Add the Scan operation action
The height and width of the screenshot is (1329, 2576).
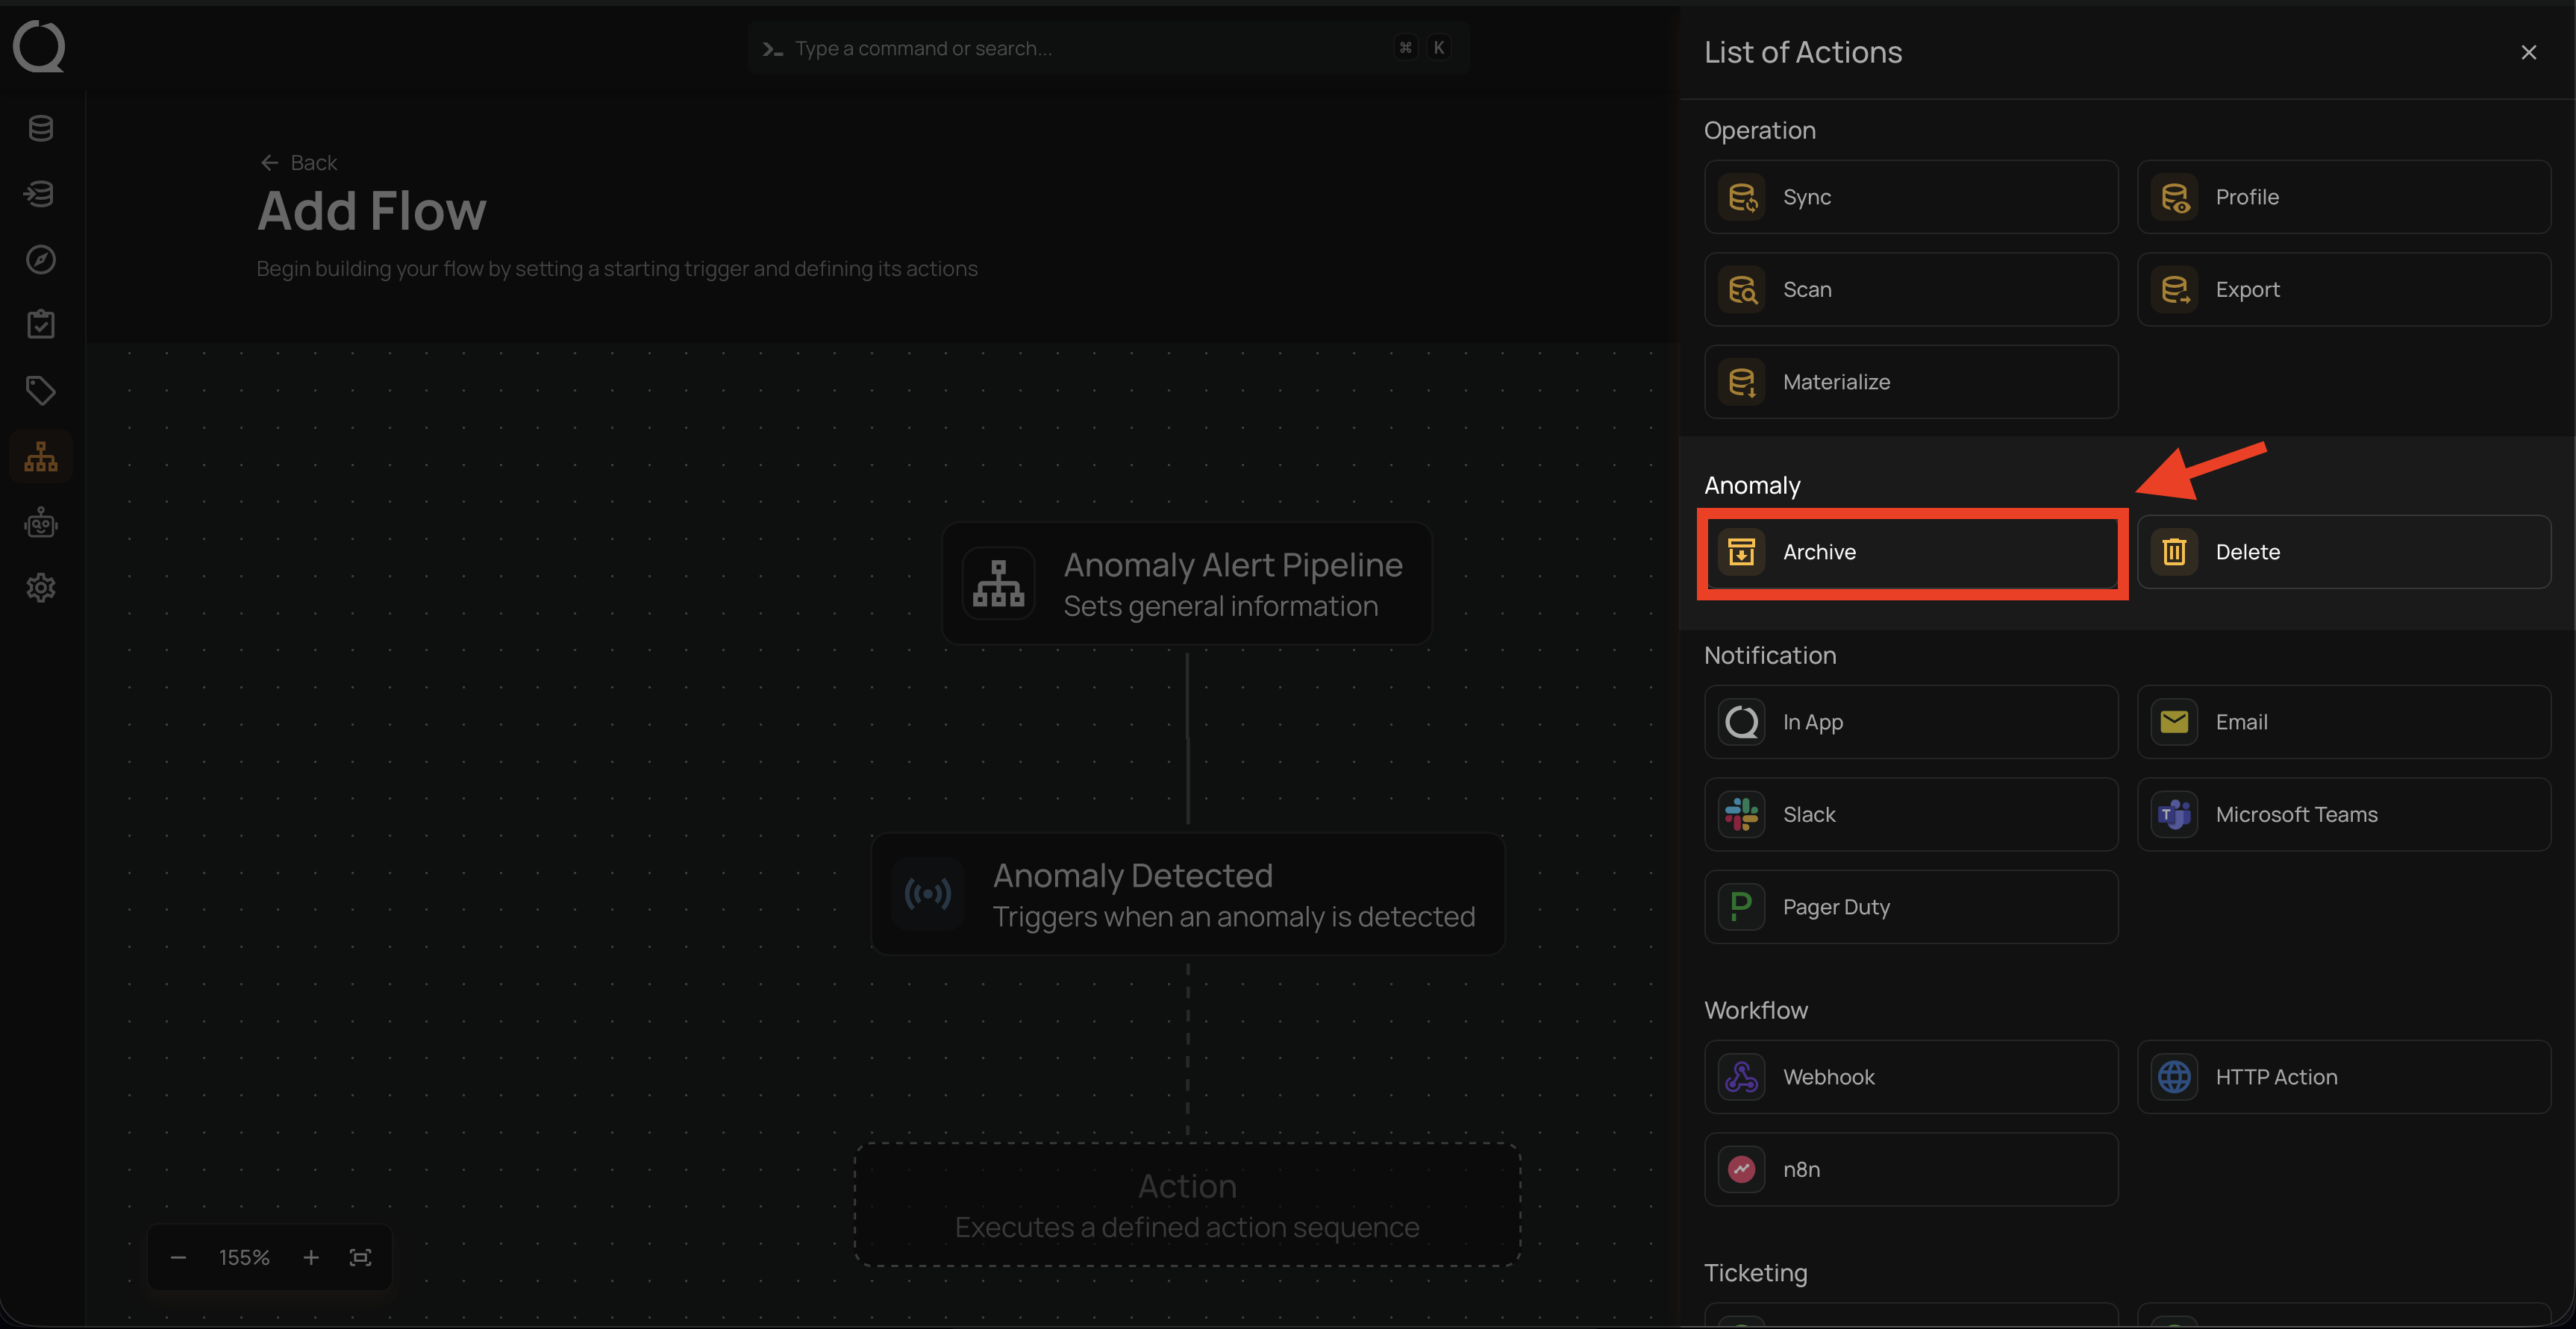click(1910, 290)
